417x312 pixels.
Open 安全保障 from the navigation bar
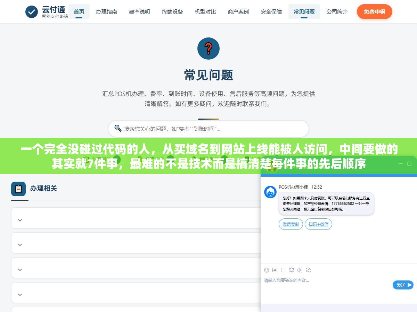point(271,12)
